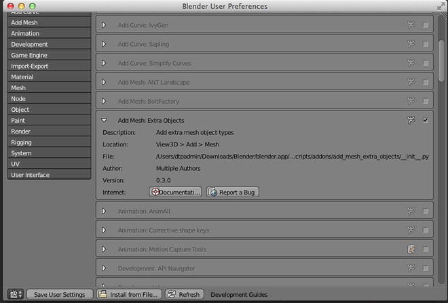Click Save User Settings

(x=60, y=294)
